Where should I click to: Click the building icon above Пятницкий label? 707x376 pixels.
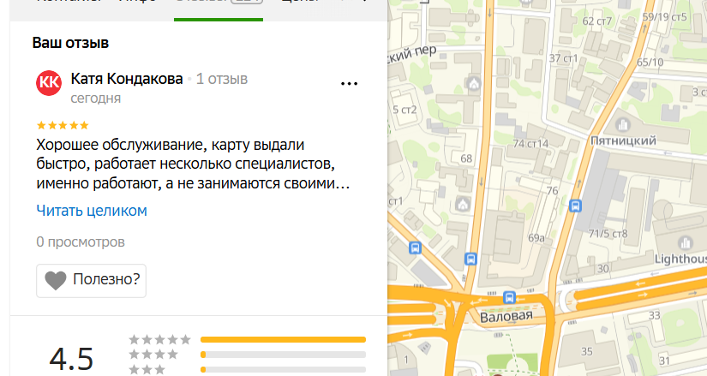[623, 123]
